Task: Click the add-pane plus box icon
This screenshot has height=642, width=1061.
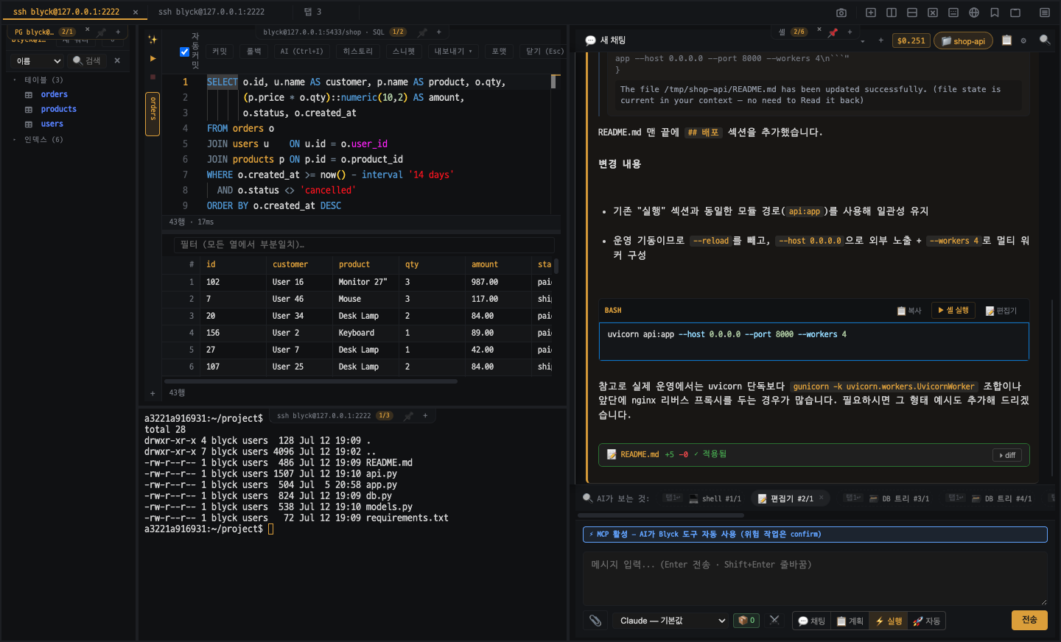Action: 871,13
